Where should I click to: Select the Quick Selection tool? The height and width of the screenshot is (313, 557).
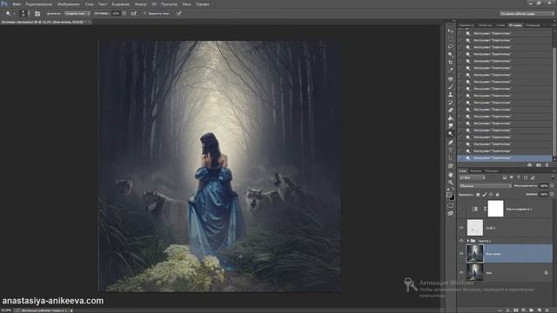point(451,54)
